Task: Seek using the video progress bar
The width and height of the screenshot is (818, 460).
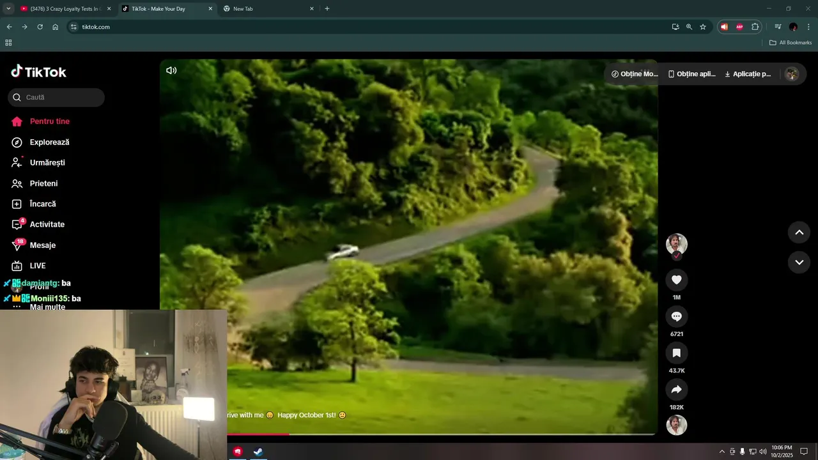Action: 441,434
